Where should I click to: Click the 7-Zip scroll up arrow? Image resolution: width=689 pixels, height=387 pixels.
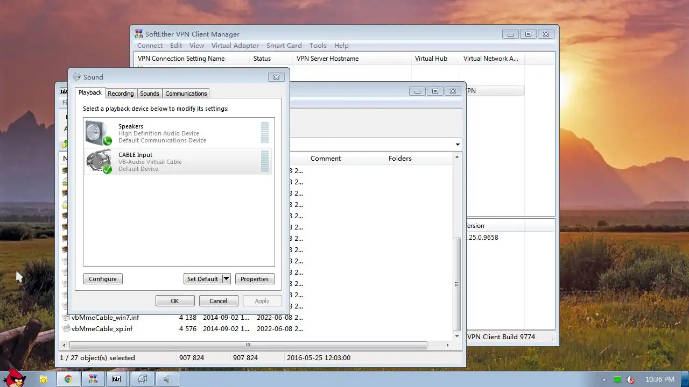[x=457, y=157]
